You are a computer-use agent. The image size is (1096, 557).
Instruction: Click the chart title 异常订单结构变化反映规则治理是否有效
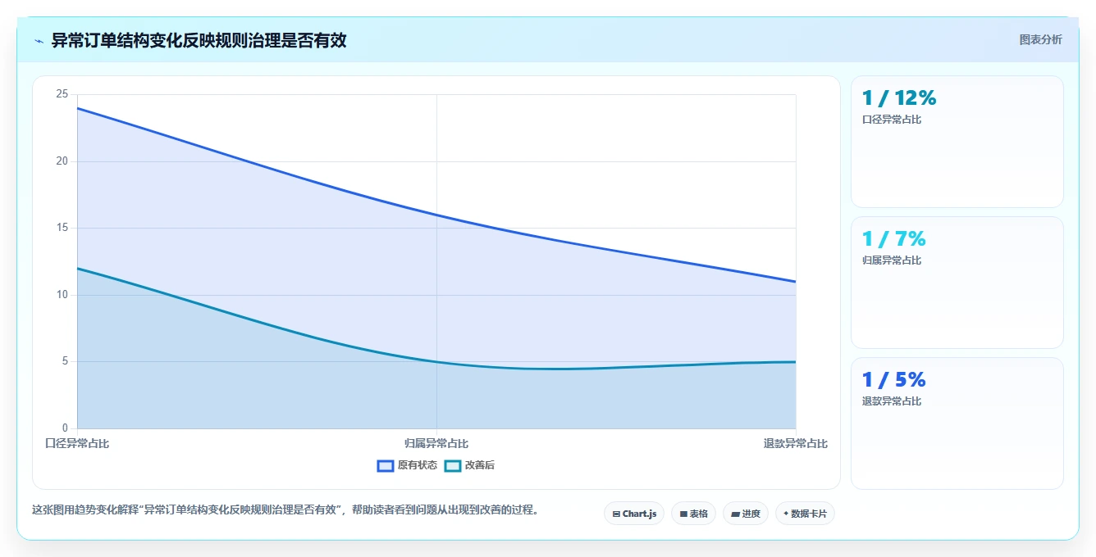[199, 41]
